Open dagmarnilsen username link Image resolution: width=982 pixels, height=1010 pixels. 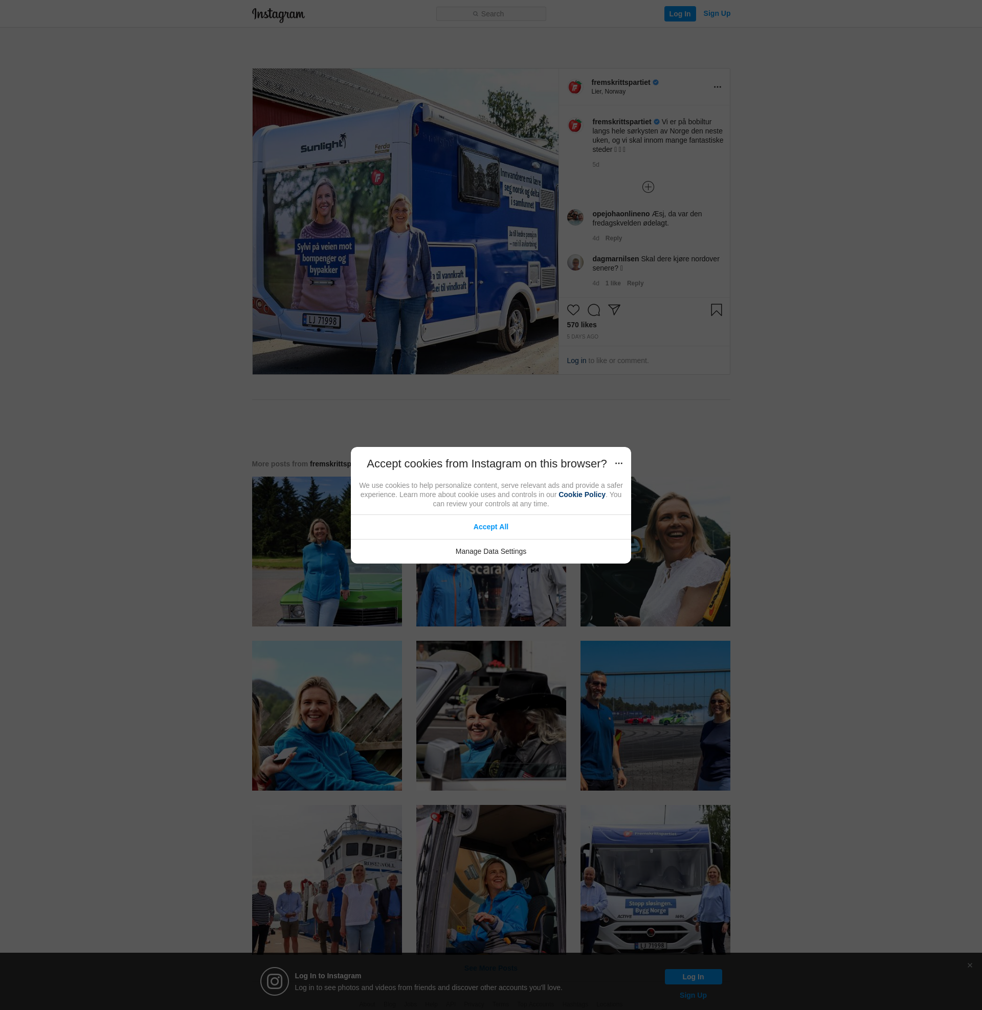tap(615, 259)
